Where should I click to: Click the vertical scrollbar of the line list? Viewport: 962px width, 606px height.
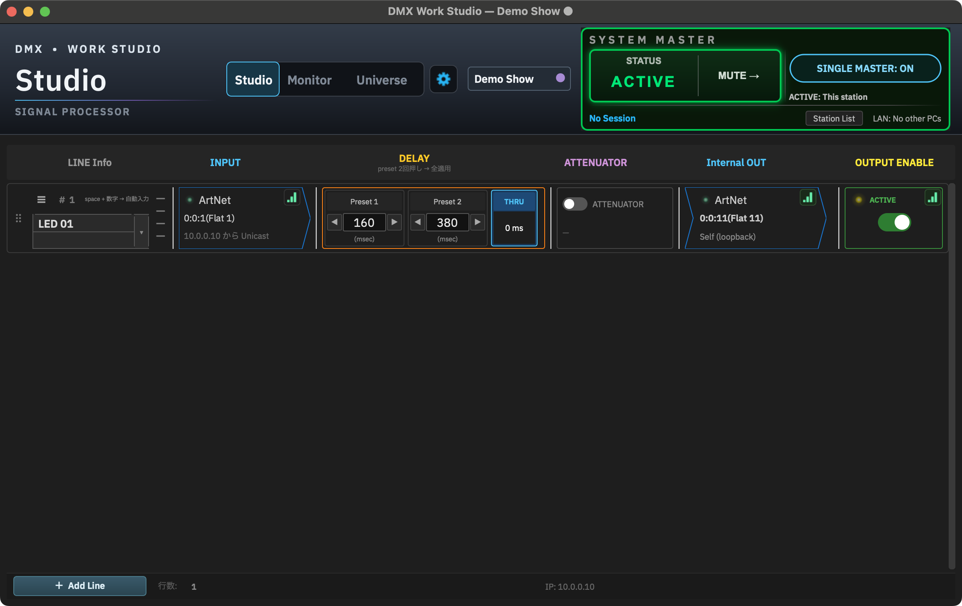(952, 376)
